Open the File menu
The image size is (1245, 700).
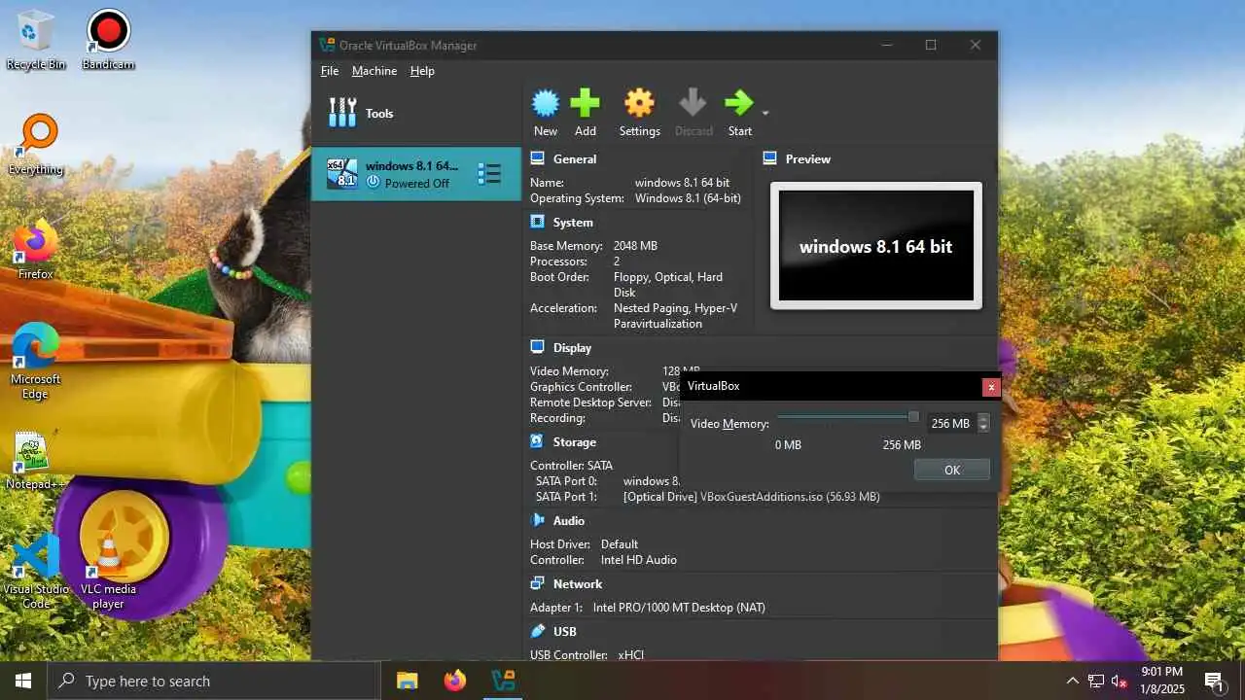[330, 71]
